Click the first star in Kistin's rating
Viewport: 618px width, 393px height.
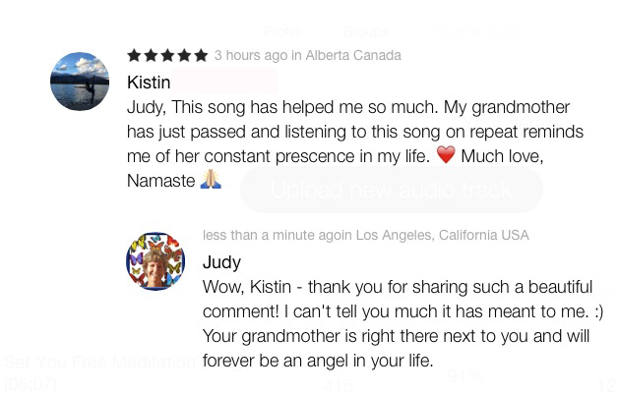[134, 55]
